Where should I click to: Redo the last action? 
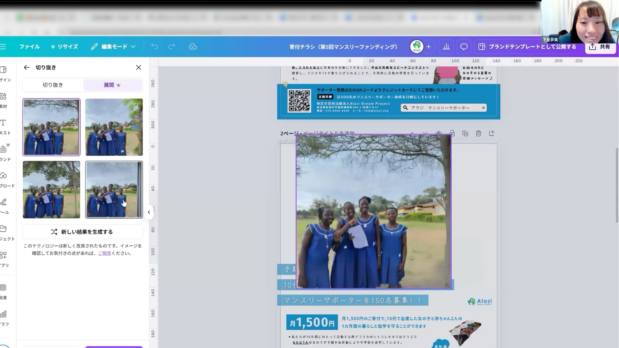pos(172,47)
